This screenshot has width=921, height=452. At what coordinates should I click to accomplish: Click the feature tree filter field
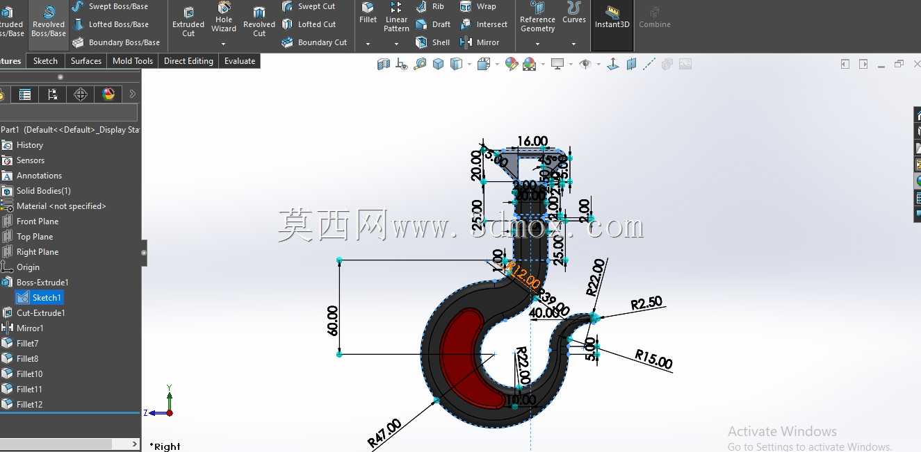pyautogui.click(x=69, y=112)
